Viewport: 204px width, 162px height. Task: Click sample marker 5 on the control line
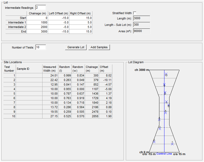(165, 112)
